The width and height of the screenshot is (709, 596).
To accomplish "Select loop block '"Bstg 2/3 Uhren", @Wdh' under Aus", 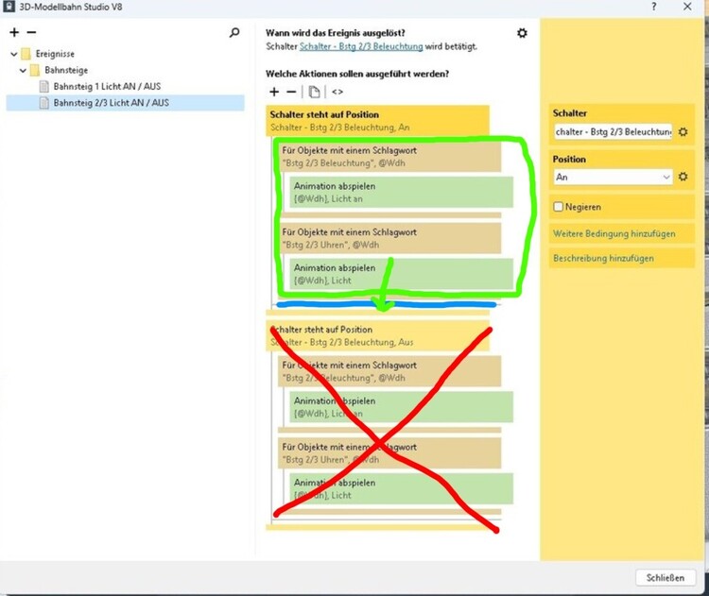I will 389,452.
